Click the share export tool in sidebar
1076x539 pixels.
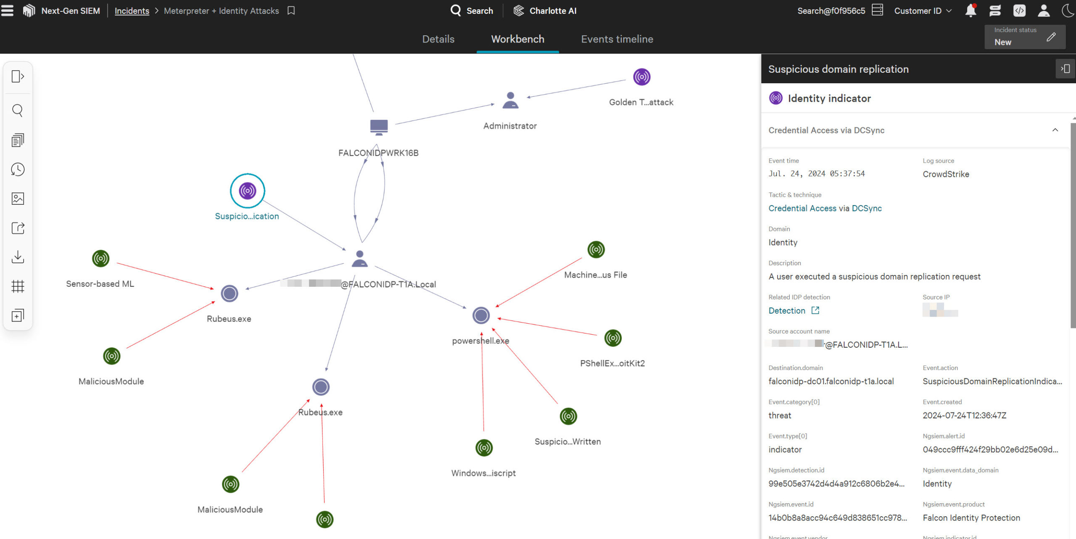click(x=18, y=228)
